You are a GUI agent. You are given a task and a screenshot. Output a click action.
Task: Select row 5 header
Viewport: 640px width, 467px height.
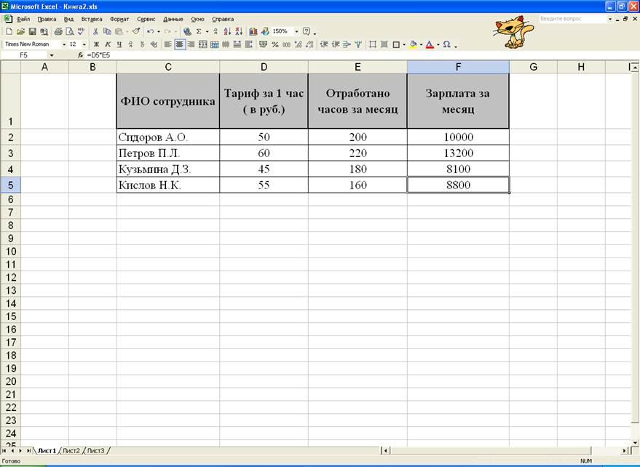pos(10,185)
